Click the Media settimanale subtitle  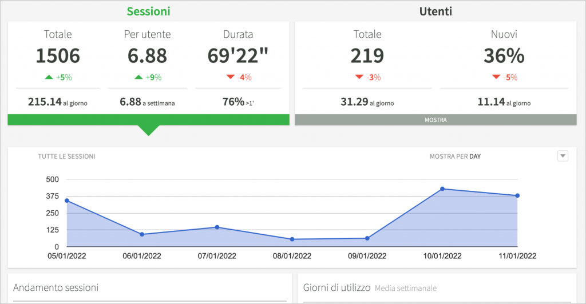406,289
